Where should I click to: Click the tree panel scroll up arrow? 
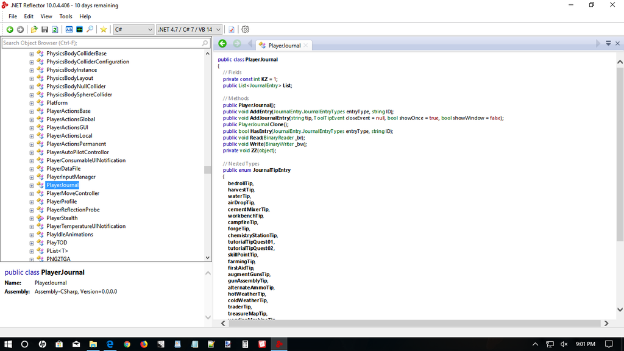point(207,54)
